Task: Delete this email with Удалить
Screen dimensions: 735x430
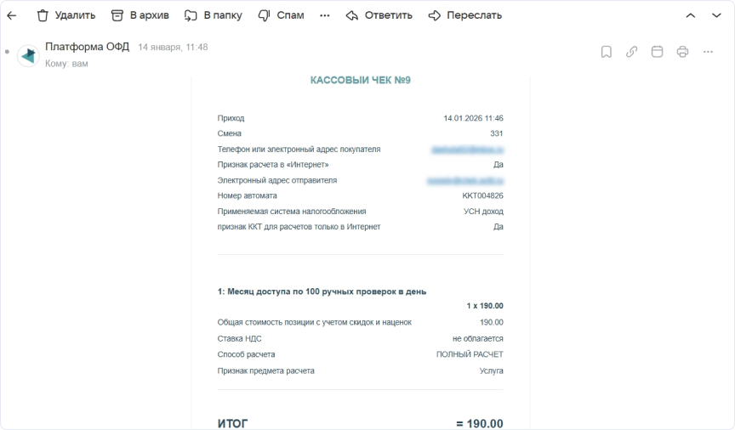Action: point(66,15)
